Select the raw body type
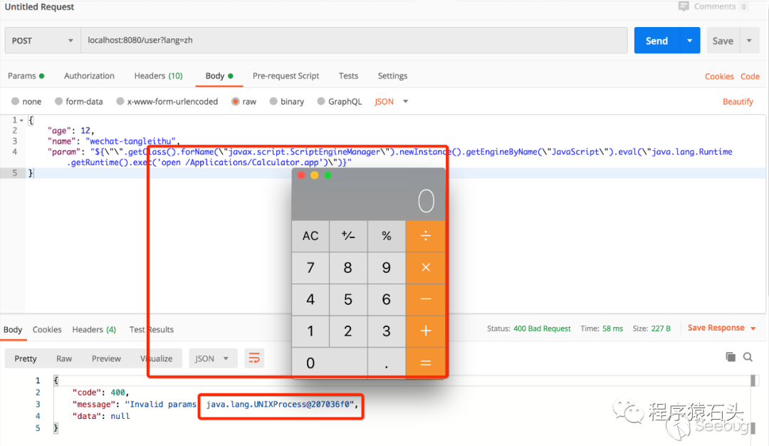The image size is (769, 446). [x=236, y=101]
